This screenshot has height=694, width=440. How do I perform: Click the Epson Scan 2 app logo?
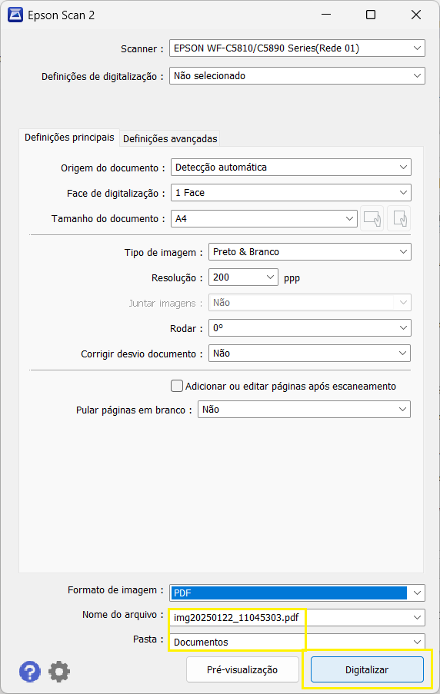(15, 15)
